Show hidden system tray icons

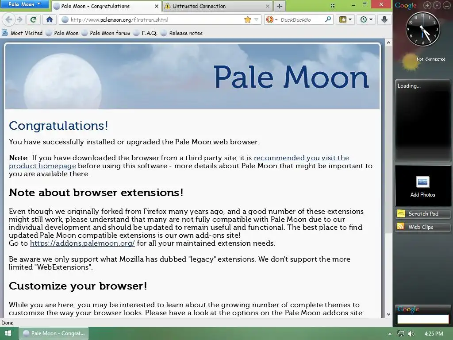click(x=390, y=334)
